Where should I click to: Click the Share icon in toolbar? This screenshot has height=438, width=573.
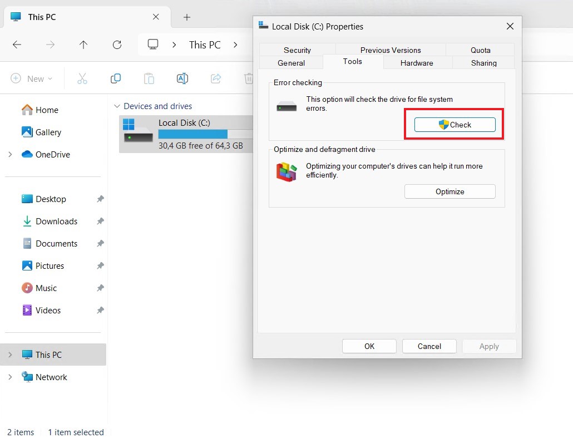pyautogui.click(x=216, y=78)
